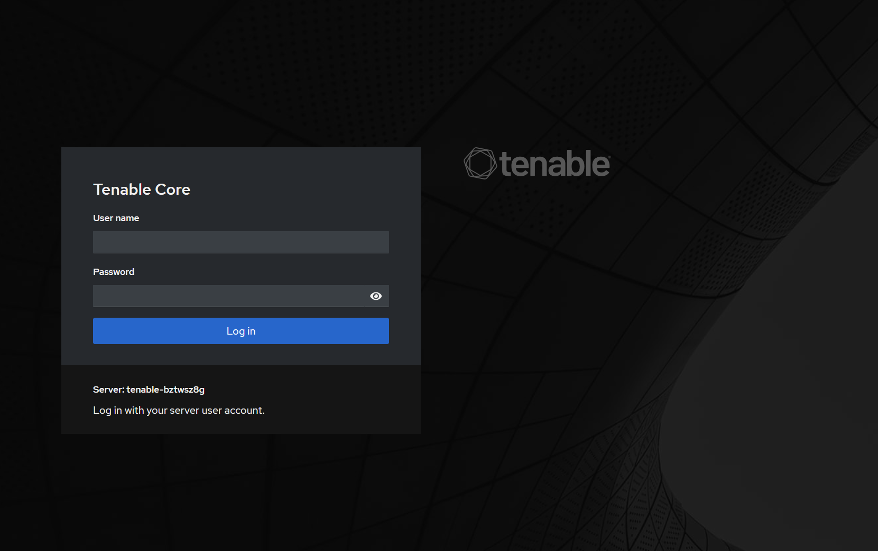The height and width of the screenshot is (551, 878).
Task: Click the word "name" in User name label
Action: [127, 218]
